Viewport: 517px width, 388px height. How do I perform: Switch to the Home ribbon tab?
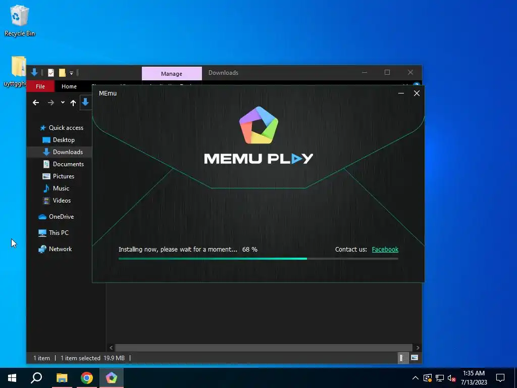coord(69,86)
